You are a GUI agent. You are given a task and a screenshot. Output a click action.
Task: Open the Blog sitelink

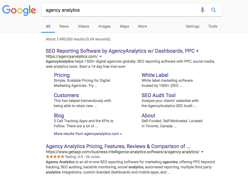click(x=59, y=115)
